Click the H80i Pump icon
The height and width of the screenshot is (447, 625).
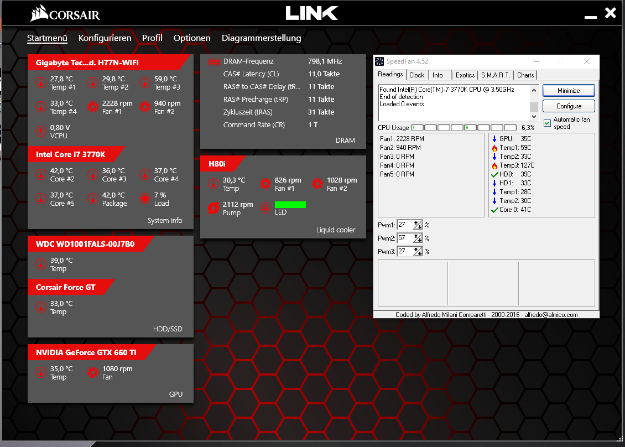tap(213, 208)
